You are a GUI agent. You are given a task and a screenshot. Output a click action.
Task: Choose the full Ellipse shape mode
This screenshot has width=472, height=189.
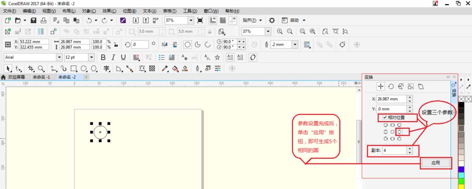pyautogui.click(x=187, y=44)
